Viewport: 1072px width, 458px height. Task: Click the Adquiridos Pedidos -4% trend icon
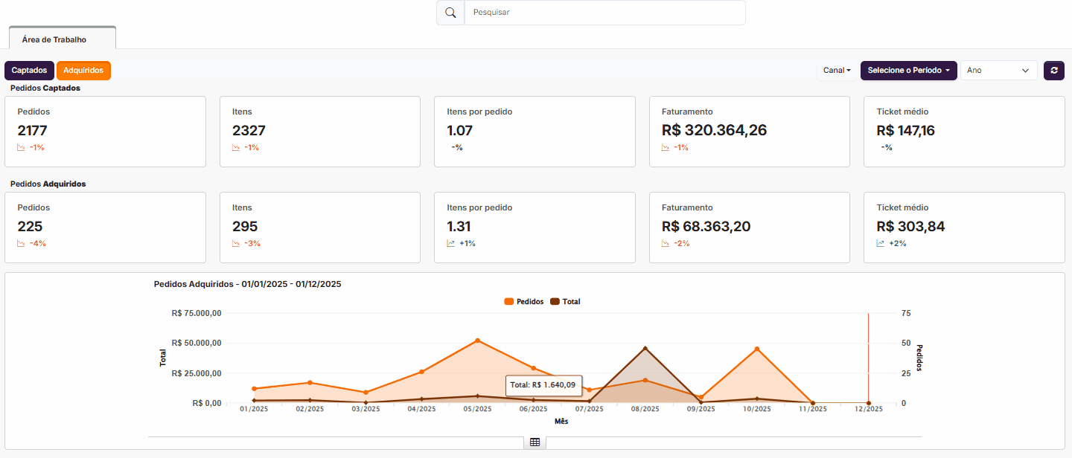pos(21,244)
